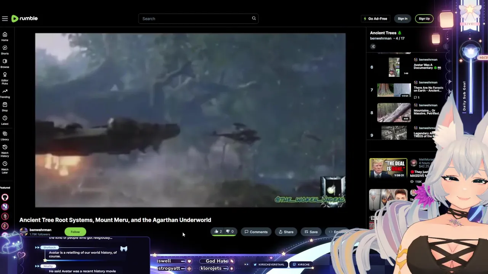
Task: Open first featured channel avatar
Action: (x=5, y=197)
